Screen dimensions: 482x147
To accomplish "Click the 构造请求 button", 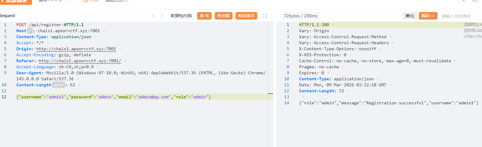I will [x=246, y=16].
